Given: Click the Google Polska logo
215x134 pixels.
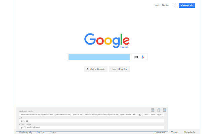Looking at the screenshot, I should click(107, 41).
